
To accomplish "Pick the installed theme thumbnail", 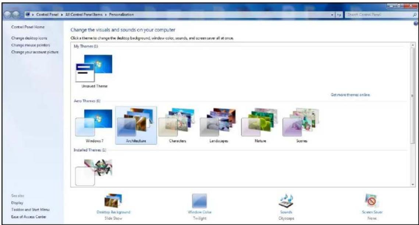I will [94, 172].
